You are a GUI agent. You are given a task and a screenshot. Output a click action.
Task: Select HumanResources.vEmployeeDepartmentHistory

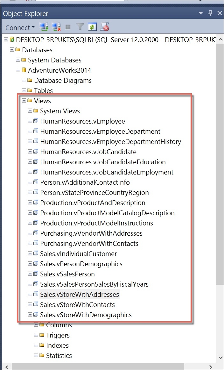(x=111, y=142)
